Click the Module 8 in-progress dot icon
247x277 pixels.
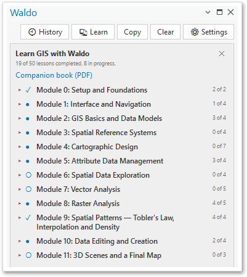28,204
